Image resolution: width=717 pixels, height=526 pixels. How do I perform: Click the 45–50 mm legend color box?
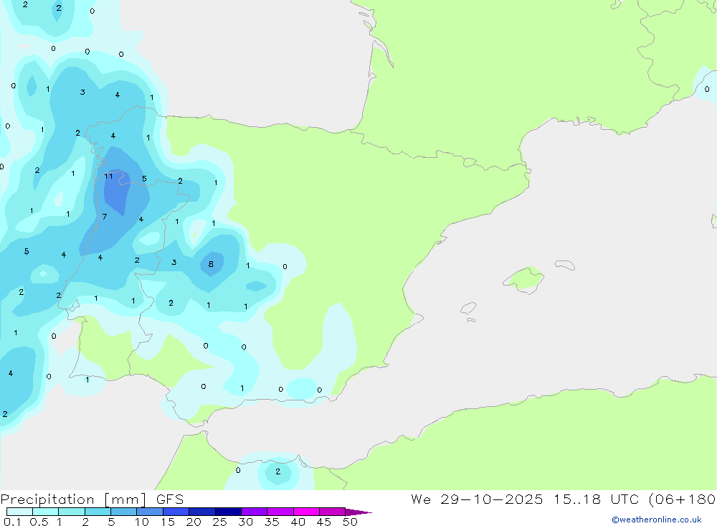(x=333, y=512)
